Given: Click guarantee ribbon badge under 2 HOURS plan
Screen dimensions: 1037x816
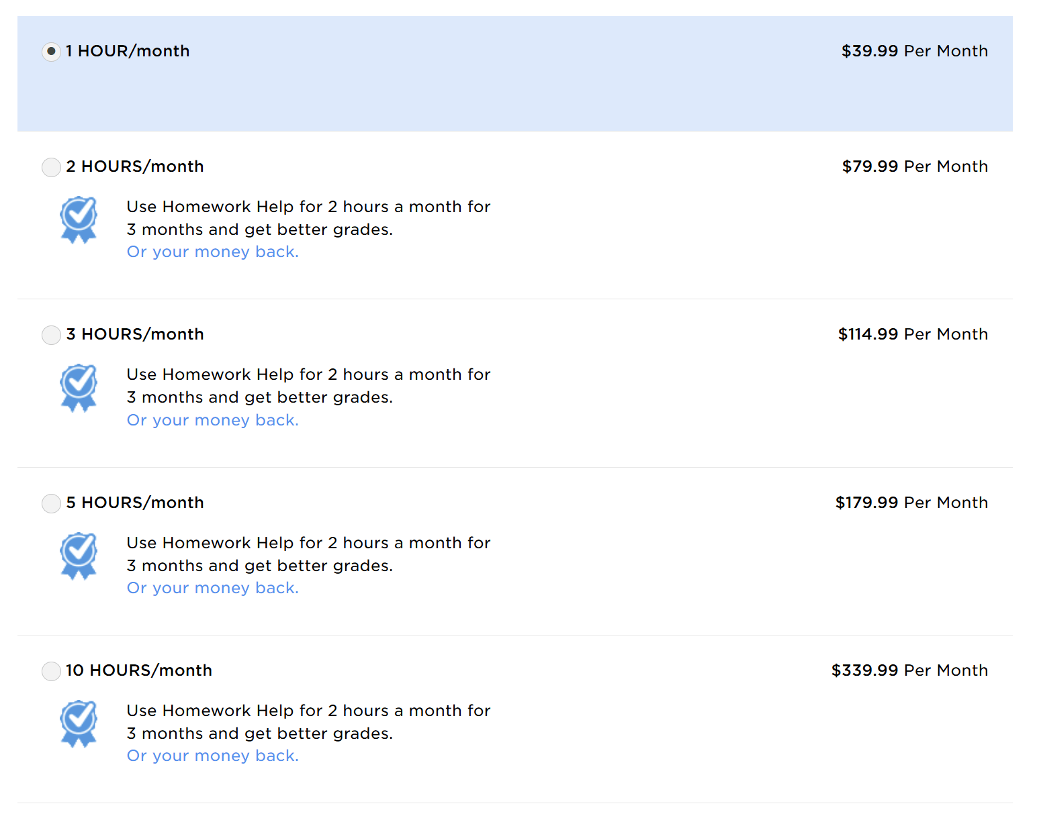Looking at the screenshot, I should click(x=79, y=219).
